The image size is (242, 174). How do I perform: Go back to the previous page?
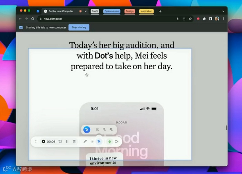[x=20, y=19]
